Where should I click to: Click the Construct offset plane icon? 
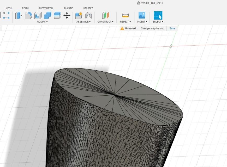pos(105,15)
